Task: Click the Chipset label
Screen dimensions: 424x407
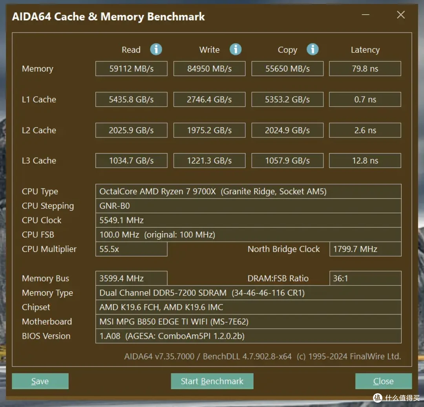Action: tap(36, 307)
